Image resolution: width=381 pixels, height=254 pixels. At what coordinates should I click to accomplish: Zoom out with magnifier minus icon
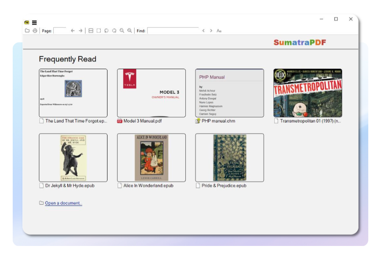pos(122,30)
